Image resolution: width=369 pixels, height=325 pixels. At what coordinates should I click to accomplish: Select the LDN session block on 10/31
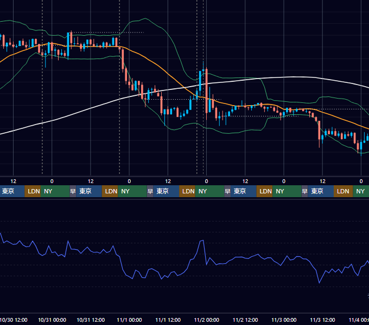[x=110, y=191]
